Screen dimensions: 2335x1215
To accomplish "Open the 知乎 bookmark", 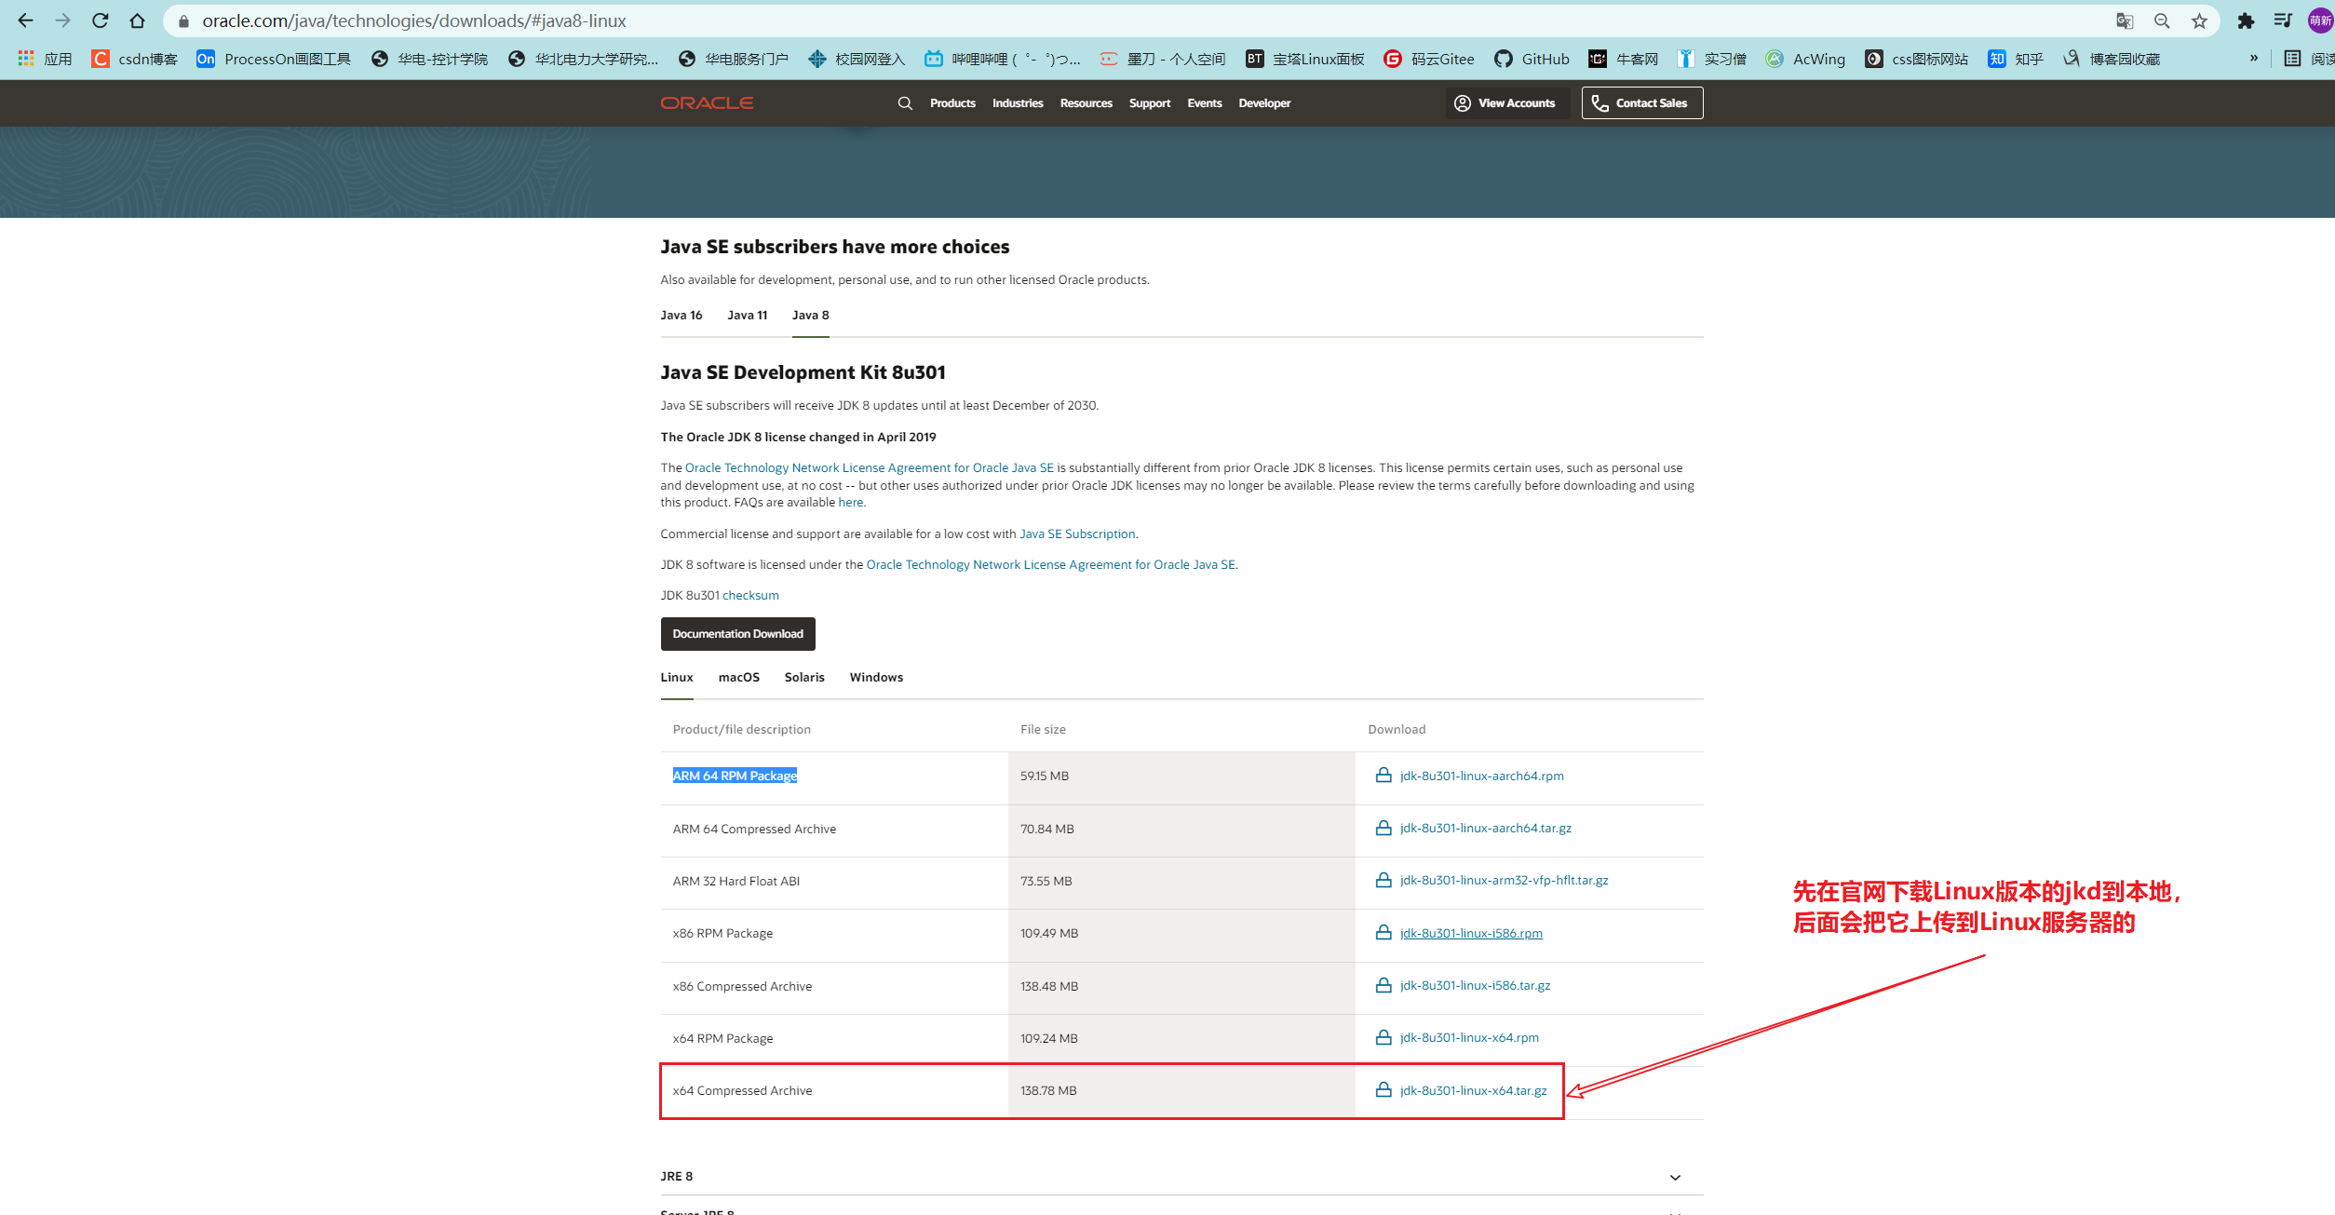I will 2016,59.
